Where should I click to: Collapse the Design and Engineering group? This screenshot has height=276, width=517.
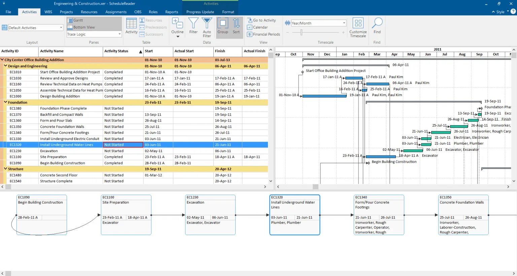coord(5,66)
